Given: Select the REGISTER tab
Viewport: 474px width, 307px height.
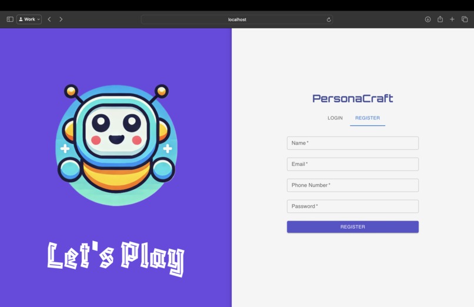Looking at the screenshot, I should tap(368, 118).
